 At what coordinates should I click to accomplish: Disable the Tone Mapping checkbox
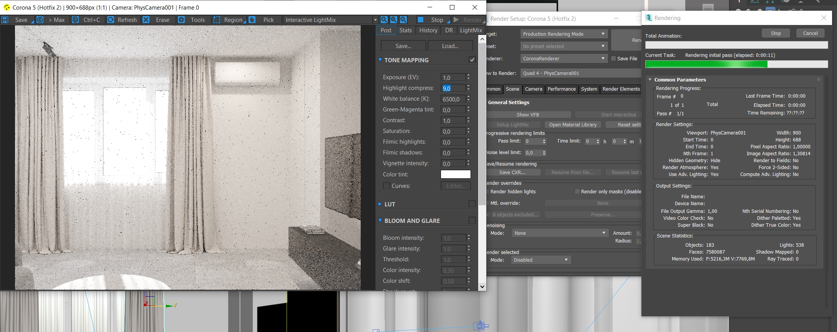pyautogui.click(x=472, y=60)
